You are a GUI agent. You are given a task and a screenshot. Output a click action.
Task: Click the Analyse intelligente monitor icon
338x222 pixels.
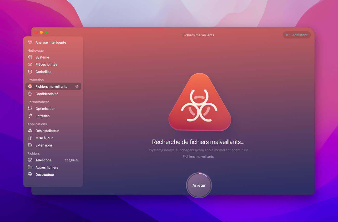(30, 42)
